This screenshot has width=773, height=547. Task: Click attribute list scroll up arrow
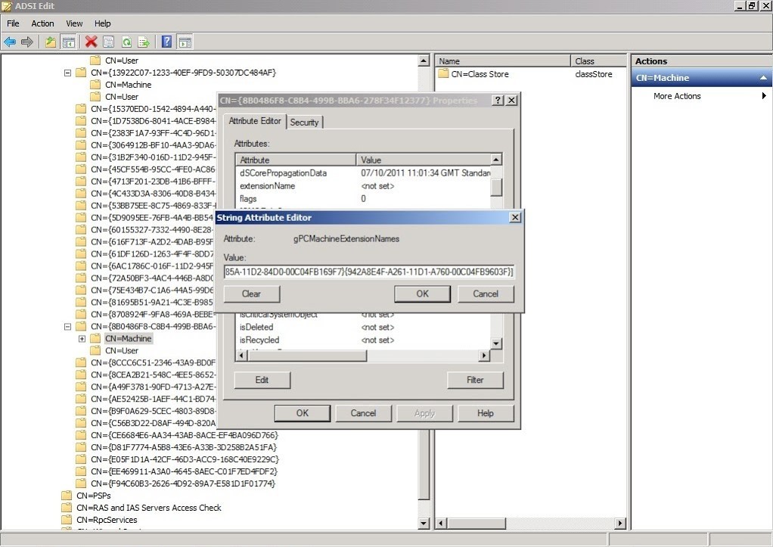[x=496, y=160]
